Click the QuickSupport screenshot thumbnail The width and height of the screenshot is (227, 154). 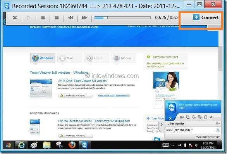(x=35, y=126)
